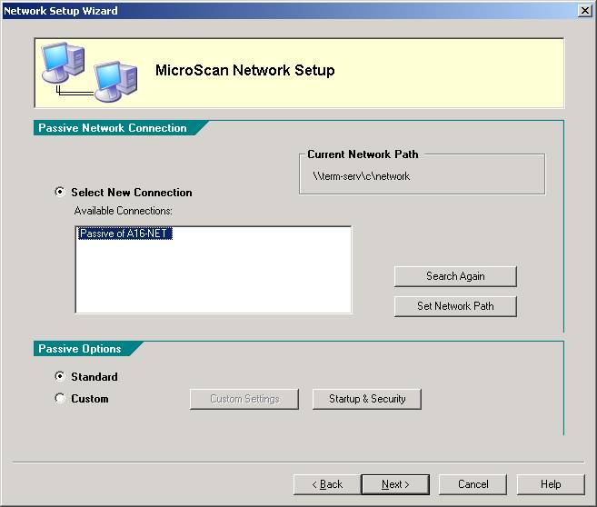Click the 'Current Network Path' group label
The image size is (597, 507).
click(363, 154)
